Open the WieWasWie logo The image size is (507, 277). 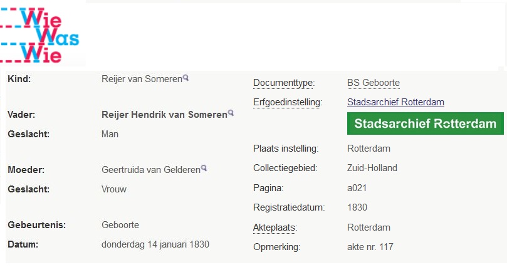click(39, 35)
